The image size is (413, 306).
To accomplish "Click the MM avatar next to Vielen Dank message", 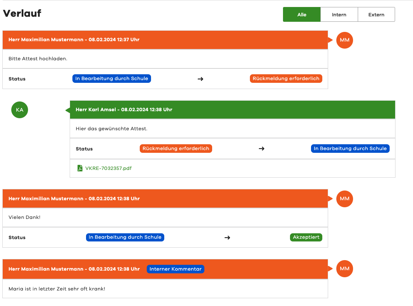I will point(344,199).
